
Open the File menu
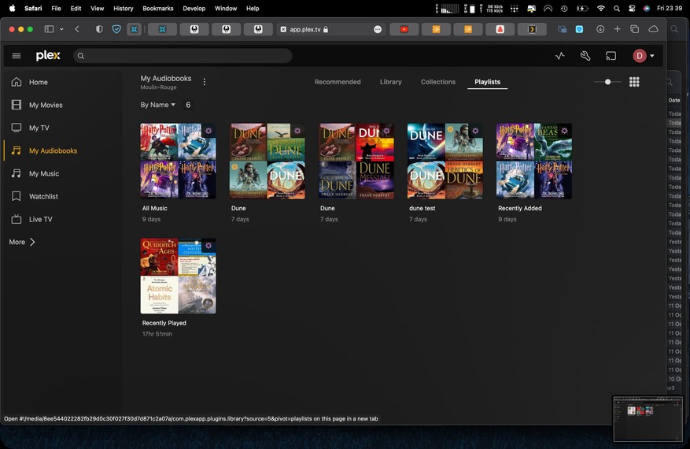pyautogui.click(x=57, y=9)
